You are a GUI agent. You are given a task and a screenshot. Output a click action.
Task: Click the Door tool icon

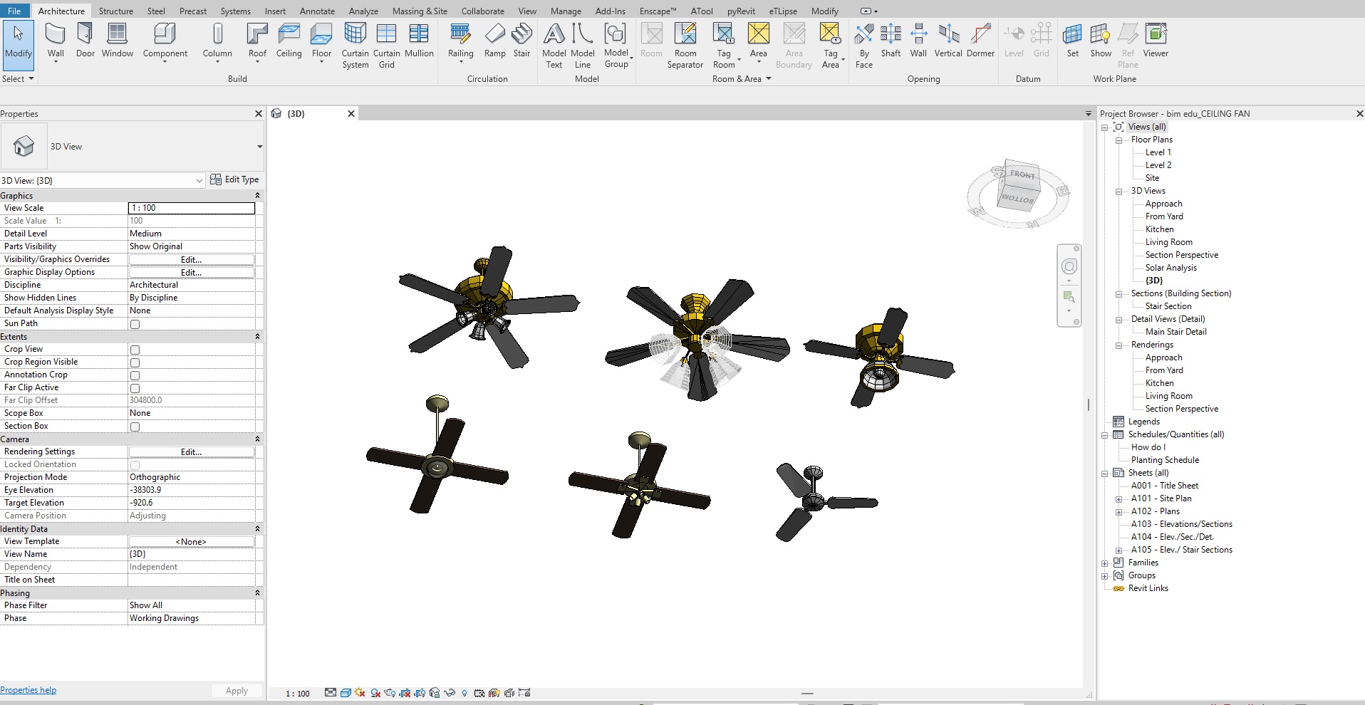click(x=85, y=40)
